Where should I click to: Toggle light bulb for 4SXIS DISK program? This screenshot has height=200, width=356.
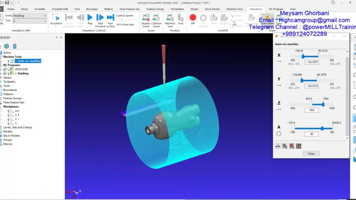(8, 69)
